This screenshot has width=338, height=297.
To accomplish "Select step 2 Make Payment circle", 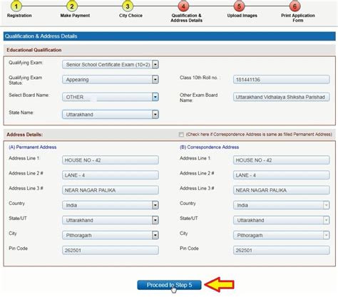I will [72, 6].
